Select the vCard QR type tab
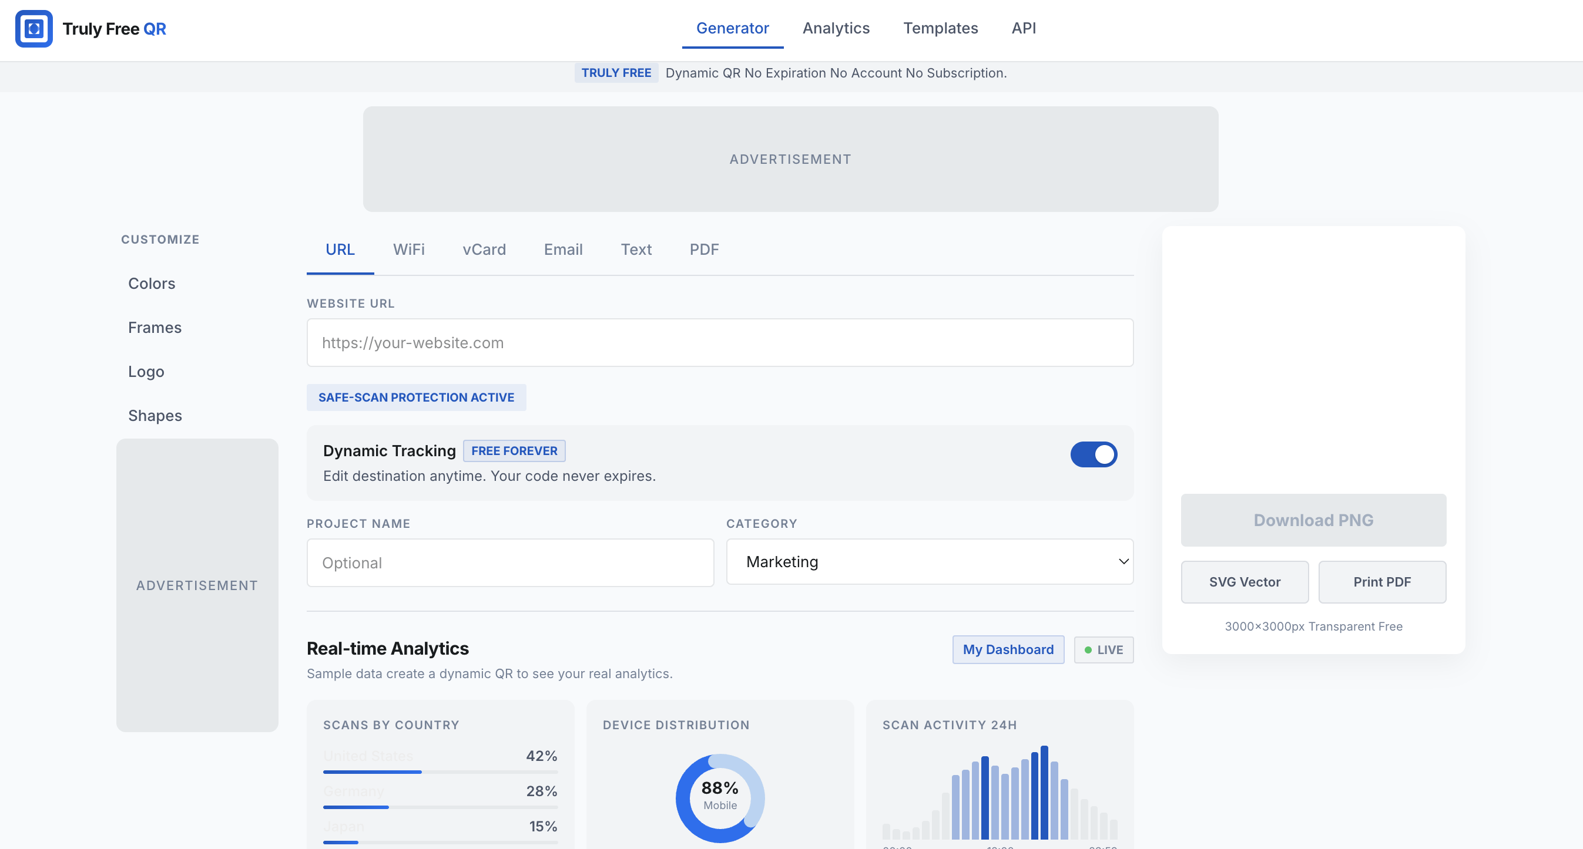This screenshot has height=849, width=1583. pos(484,249)
